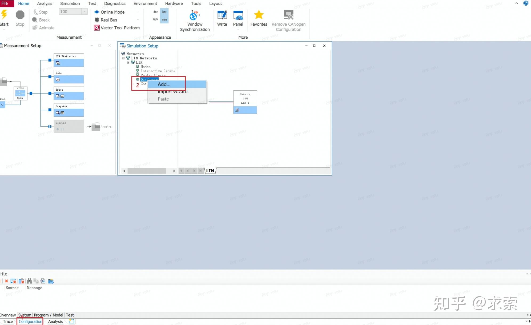Viewport: 531px width, 325px height.
Task: Open the step value 100 dropdown
Action: (85, 11)
